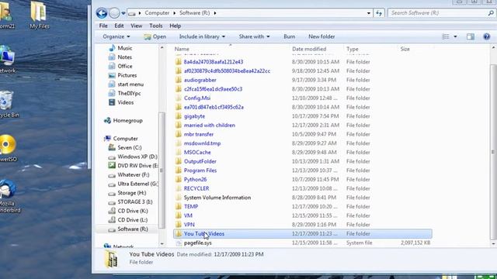497x279 pixels.
Task: Expand the address bar history dropdown
Action: 368,13
